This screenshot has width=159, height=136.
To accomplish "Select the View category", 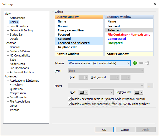I will pyautogui.click(x=8, y=14).
